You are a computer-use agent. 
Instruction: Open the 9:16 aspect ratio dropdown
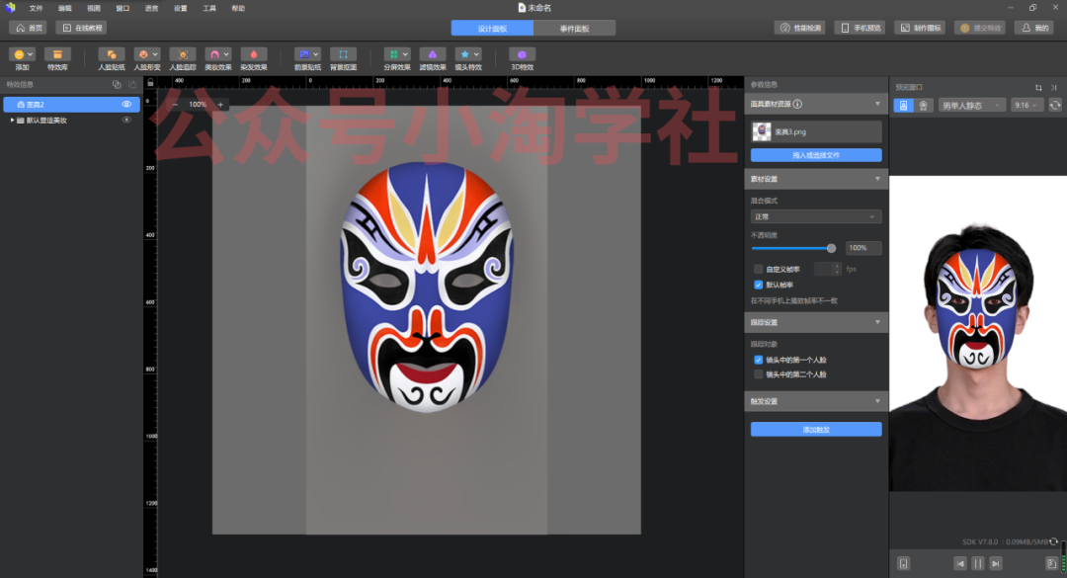tap(1026, 105)
